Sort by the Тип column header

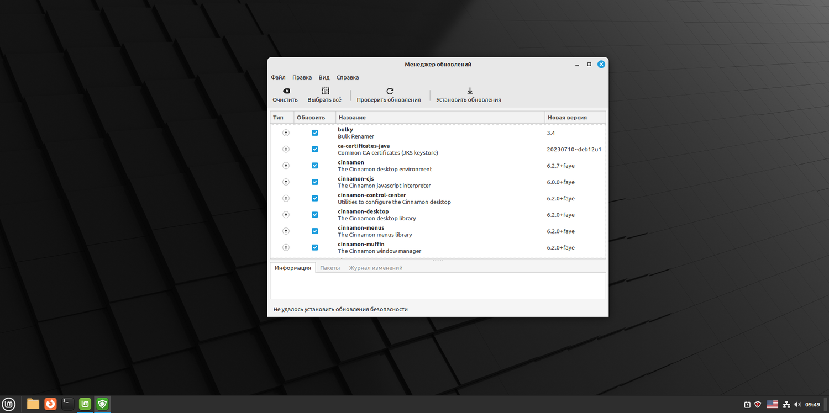click(282, 118)
